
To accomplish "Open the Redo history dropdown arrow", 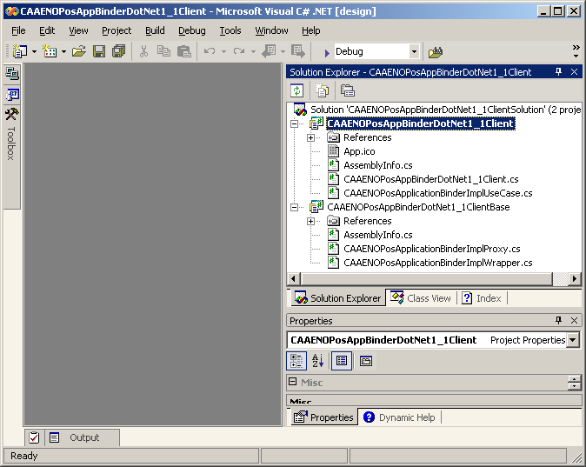I will pyautogui.click(x=253, y=51).
